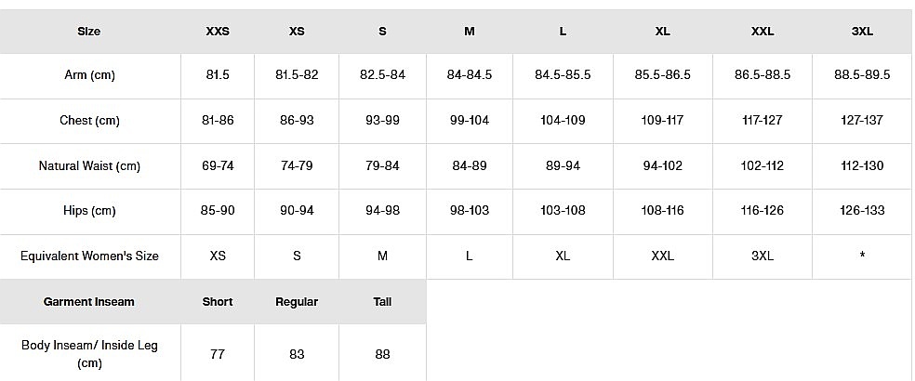Select the Hips (cm) row label

point(89,211)
